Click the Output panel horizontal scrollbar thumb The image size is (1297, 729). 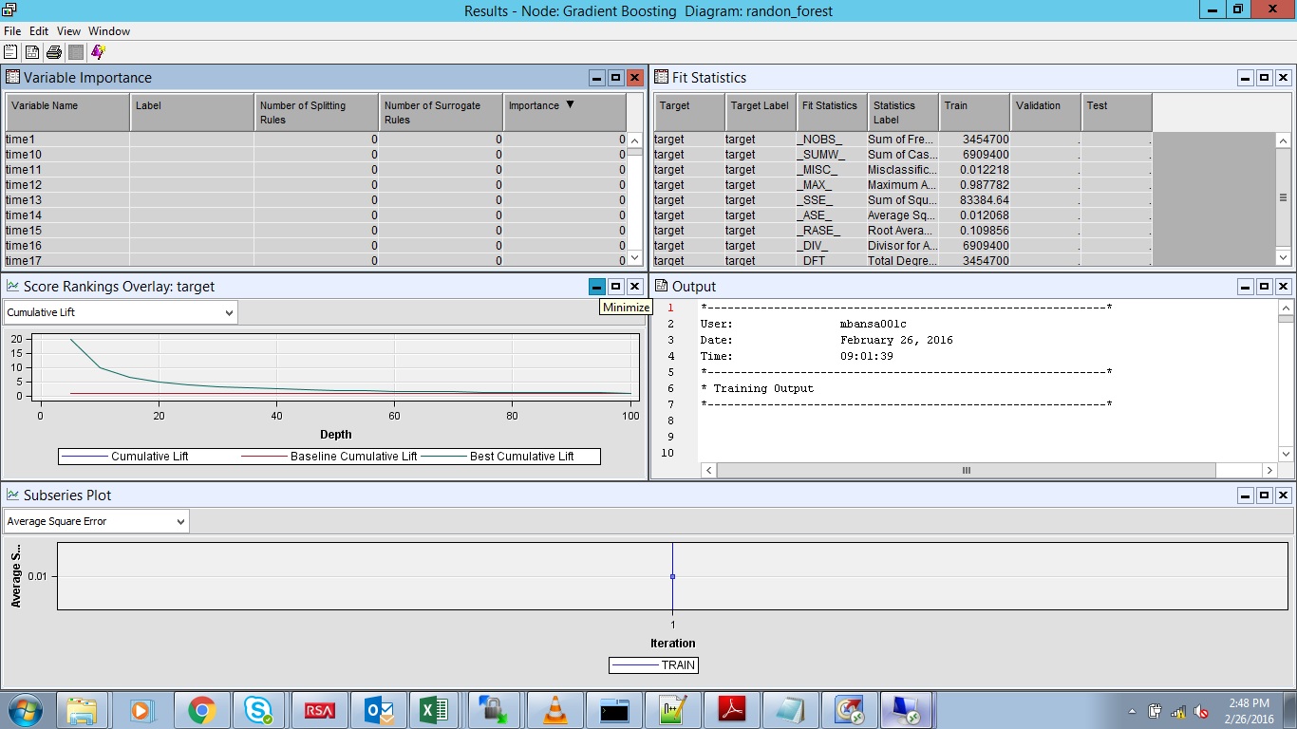tap(967, 471)
